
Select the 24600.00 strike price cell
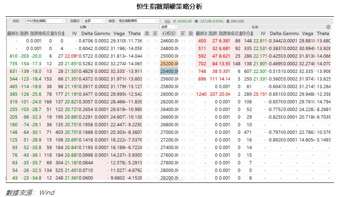(x=169, y=41)
